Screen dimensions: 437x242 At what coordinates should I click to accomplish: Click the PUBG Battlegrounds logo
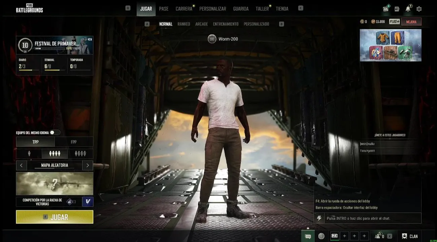pos(29,8)
